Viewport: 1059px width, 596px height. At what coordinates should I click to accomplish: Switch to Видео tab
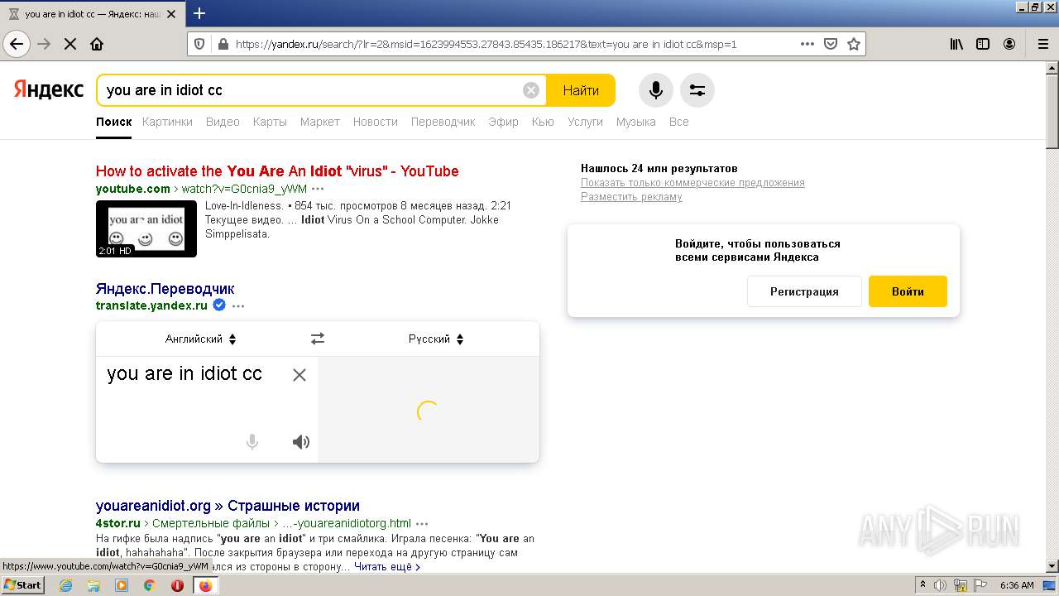click(x=223, y=122)
